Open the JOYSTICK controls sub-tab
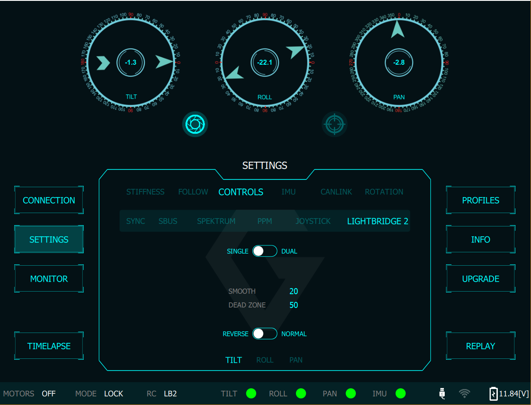 (x=313, y=221)
